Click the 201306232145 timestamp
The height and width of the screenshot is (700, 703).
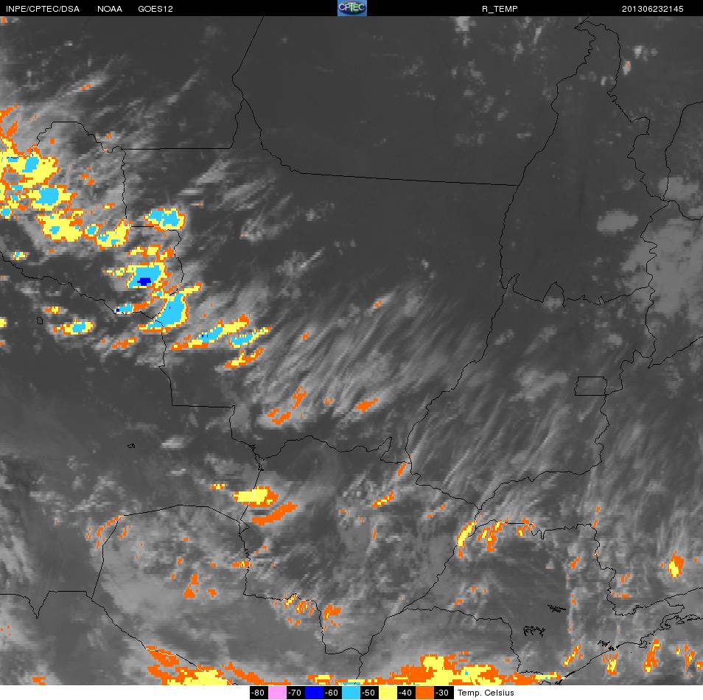point(652,9)
